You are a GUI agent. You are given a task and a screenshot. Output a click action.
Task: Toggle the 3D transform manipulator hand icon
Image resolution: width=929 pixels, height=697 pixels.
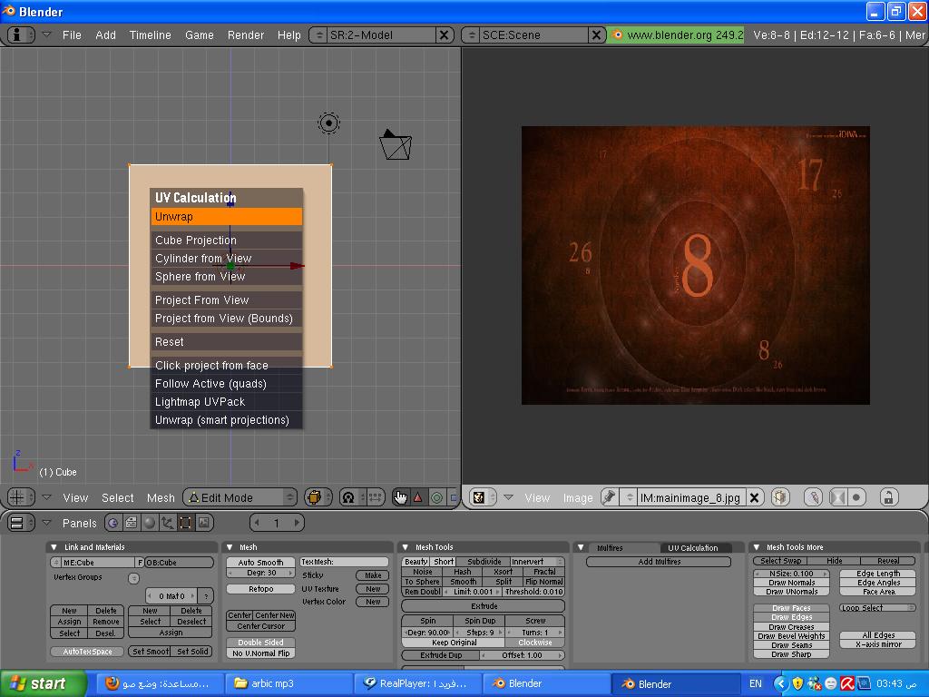coord(401,497)
